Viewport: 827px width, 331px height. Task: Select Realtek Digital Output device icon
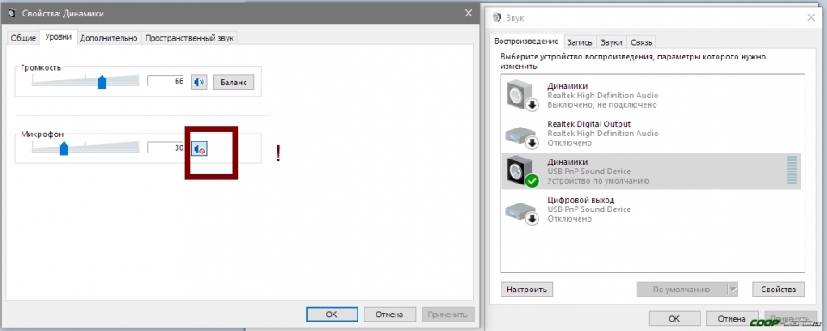tap(522, 134)
